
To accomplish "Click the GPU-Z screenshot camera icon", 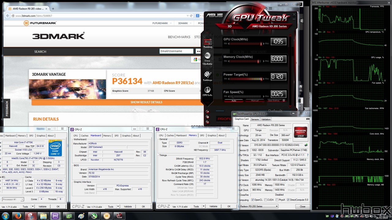I will point(308,119).
